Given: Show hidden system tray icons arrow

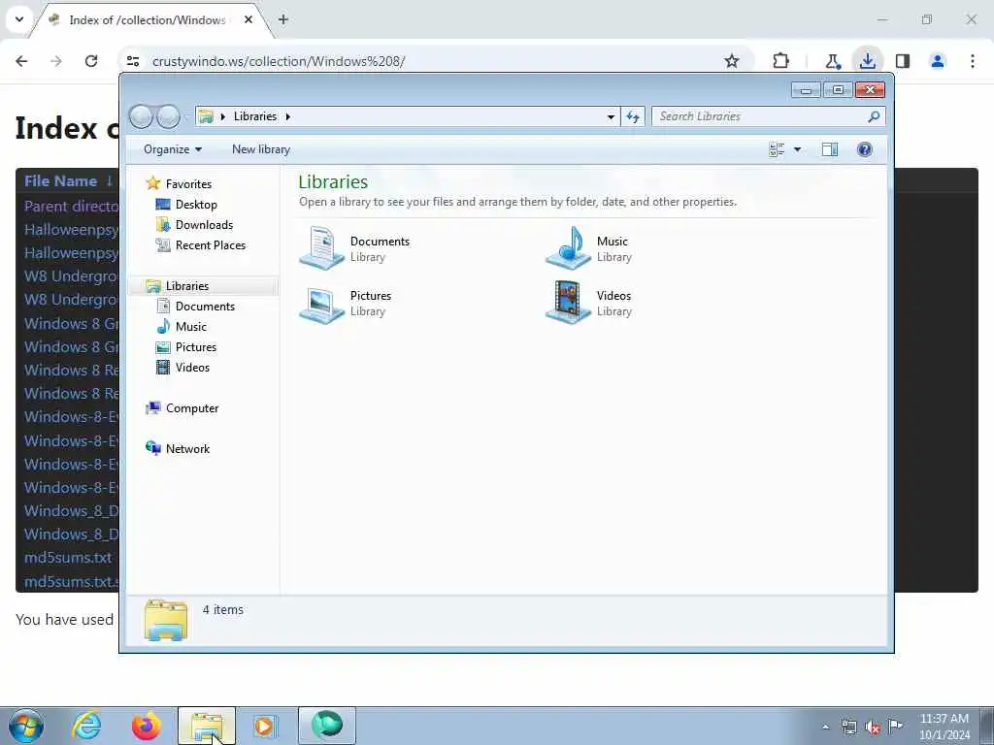Looking at the screenshot, I should [x=825, y=727].
